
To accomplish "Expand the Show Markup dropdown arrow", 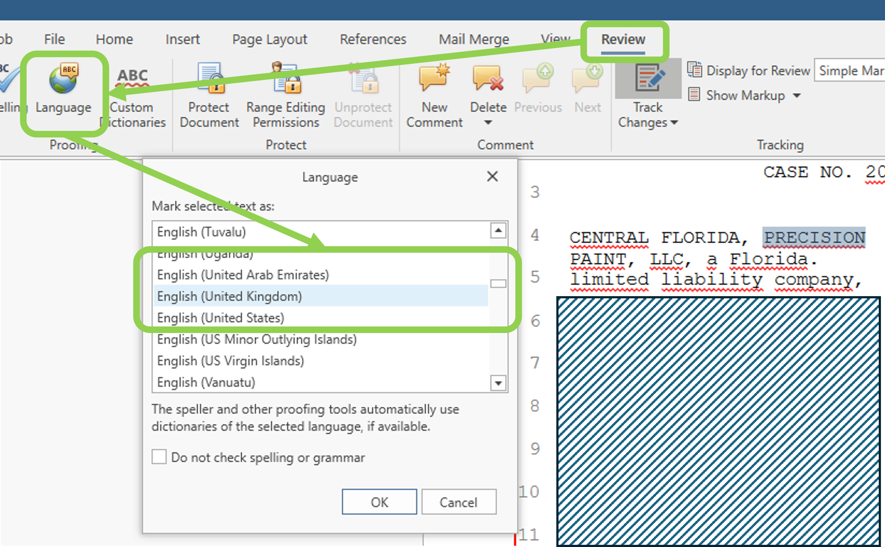I will tap(796, 96).
